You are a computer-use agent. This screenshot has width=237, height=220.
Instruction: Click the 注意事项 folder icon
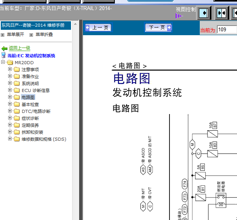[17, 69]
